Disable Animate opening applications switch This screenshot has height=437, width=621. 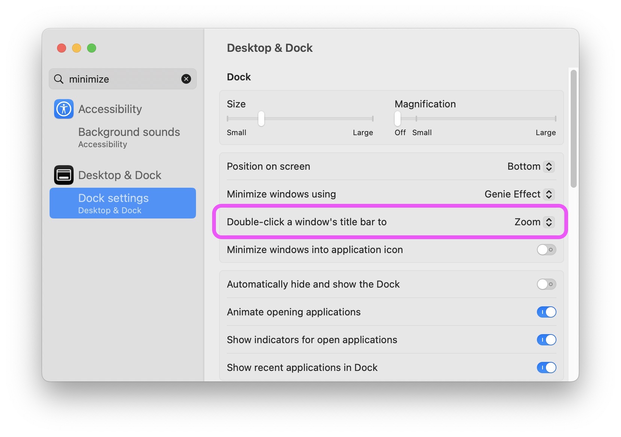coord(546,312)
